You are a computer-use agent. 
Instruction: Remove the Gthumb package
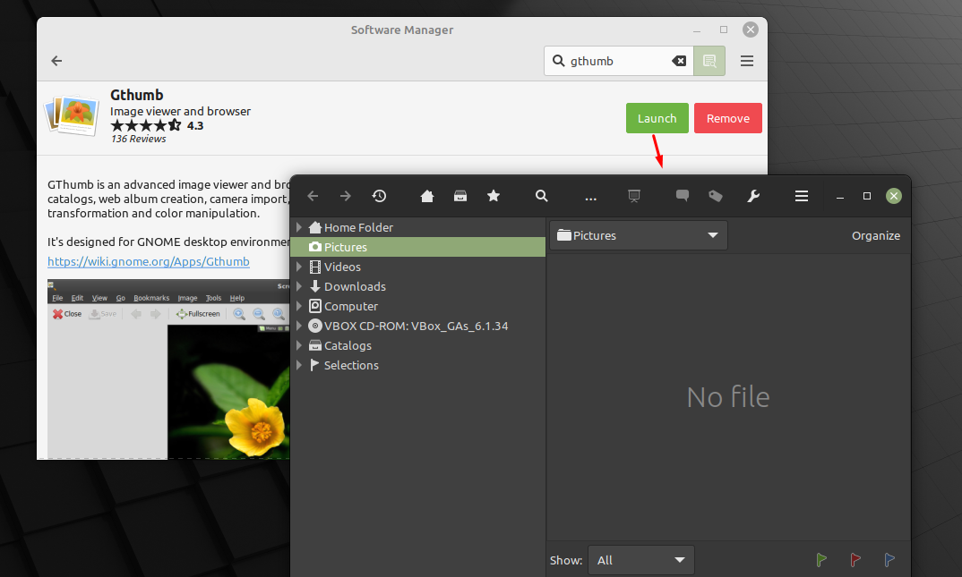tap(728, 118)
